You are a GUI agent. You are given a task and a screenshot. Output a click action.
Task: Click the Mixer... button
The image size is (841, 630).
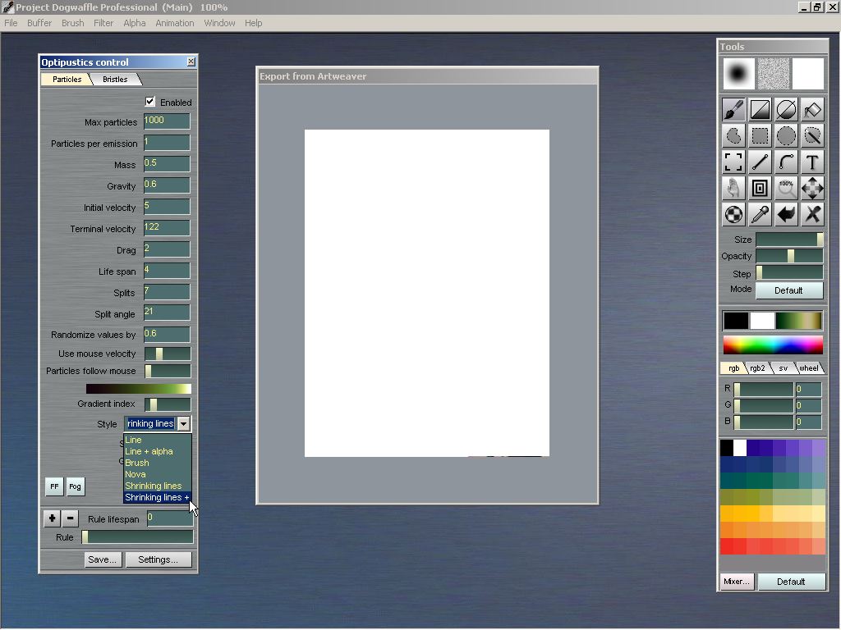(736, 582)
